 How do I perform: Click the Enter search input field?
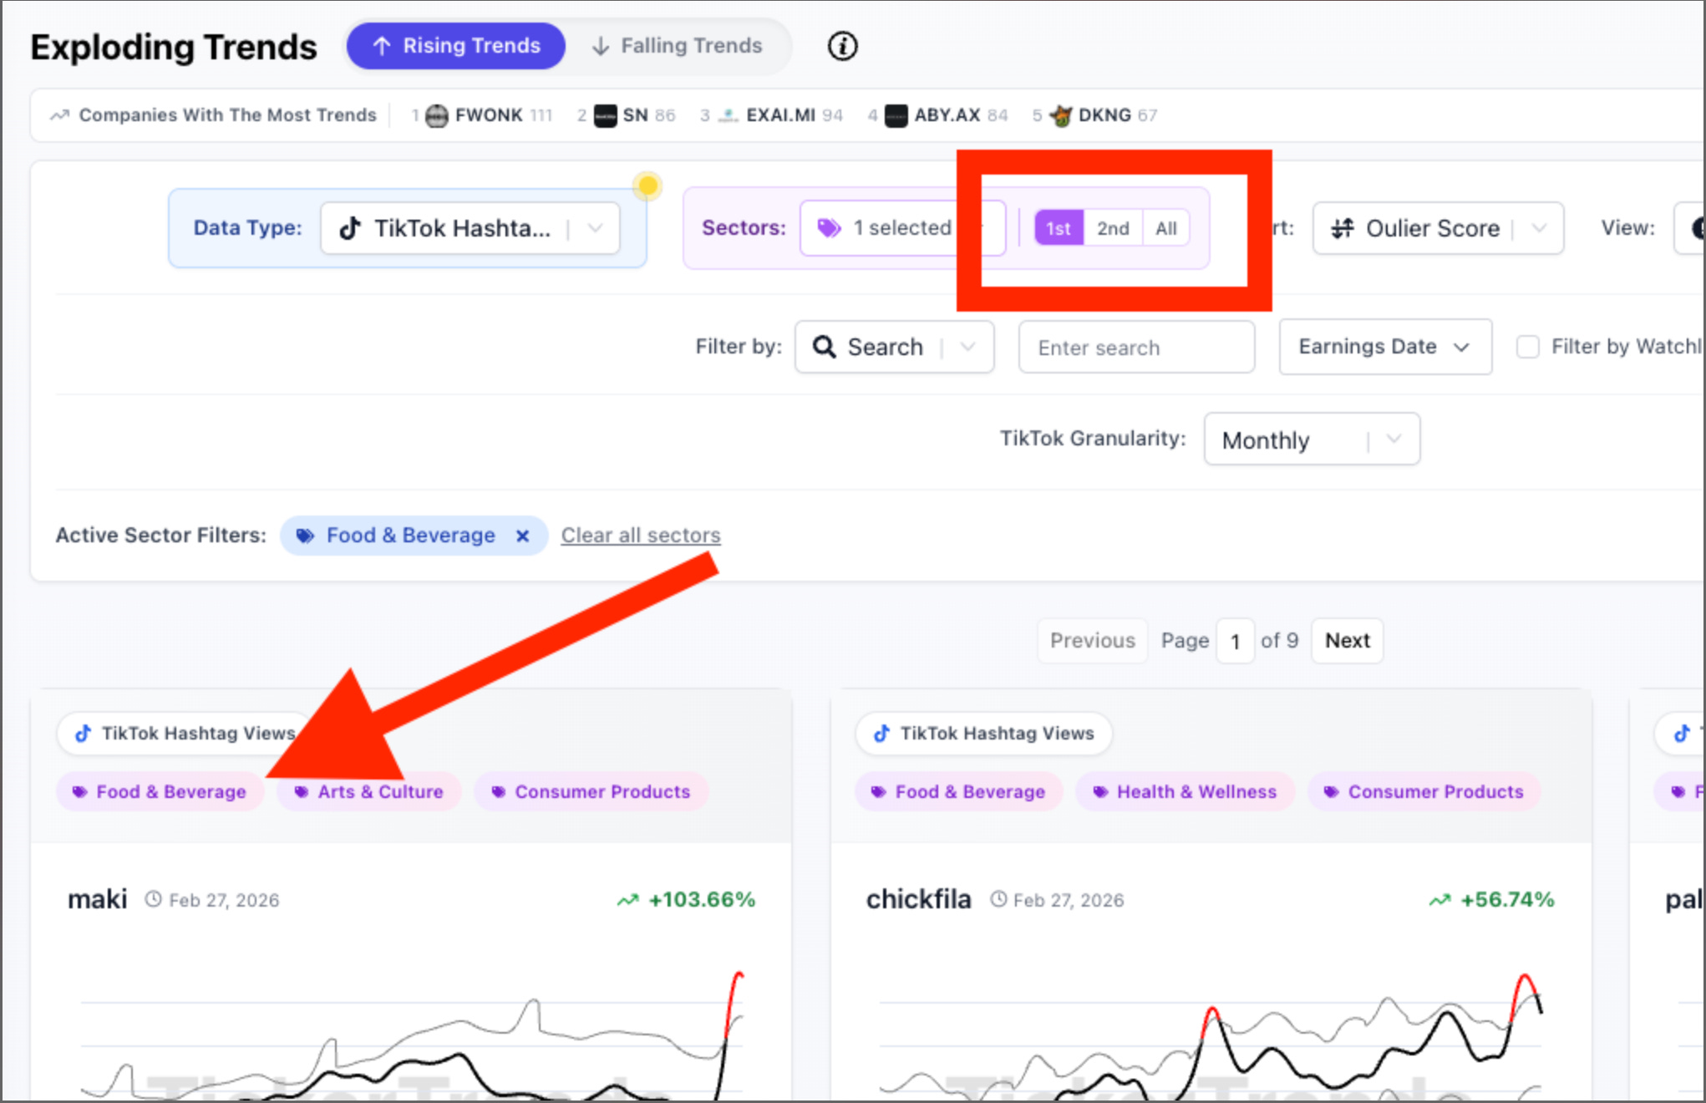1135,348
